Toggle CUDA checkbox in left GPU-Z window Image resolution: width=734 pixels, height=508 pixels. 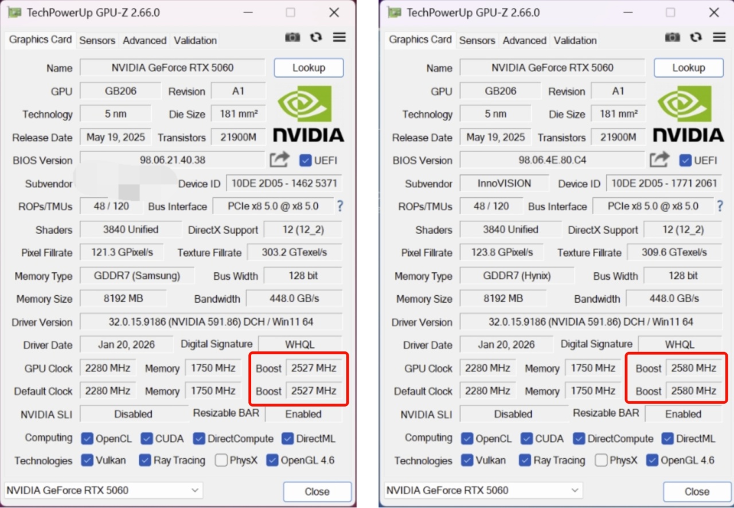(147, 439)
